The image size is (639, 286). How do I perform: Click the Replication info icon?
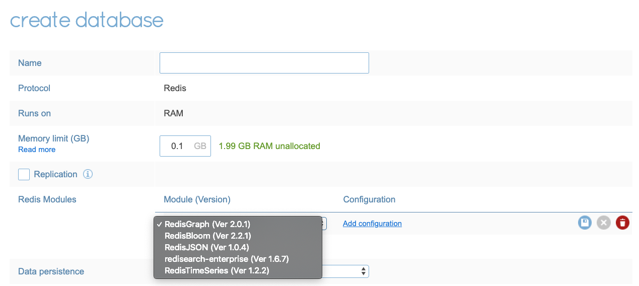pyautogui.click(x=88, y=174)
